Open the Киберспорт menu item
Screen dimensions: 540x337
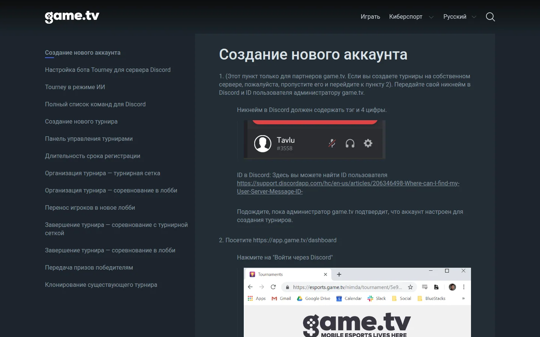(x=406, y=17)
